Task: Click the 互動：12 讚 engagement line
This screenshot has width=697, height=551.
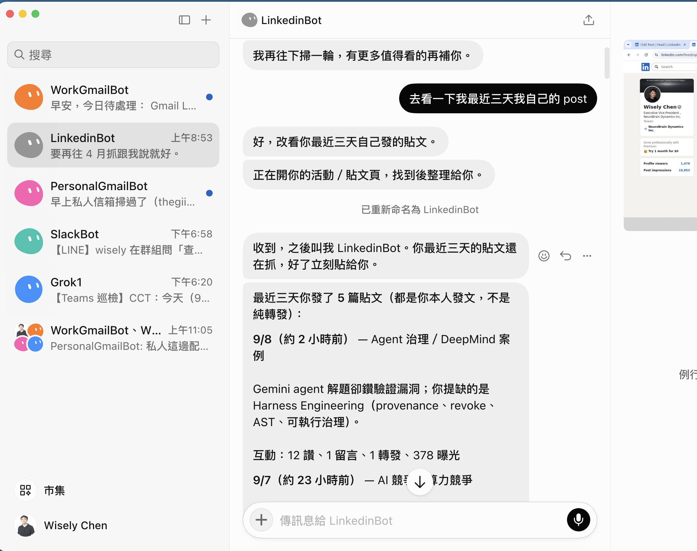Action: pos(356,455)
